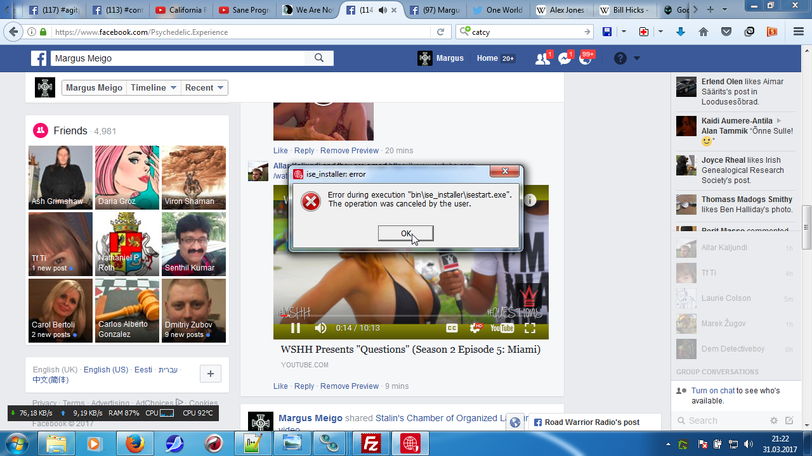The width and height of the screenshot is (812, 456).
Task: Open the friend requests icon
Action: pyautogui.click(x=542, y=58)
